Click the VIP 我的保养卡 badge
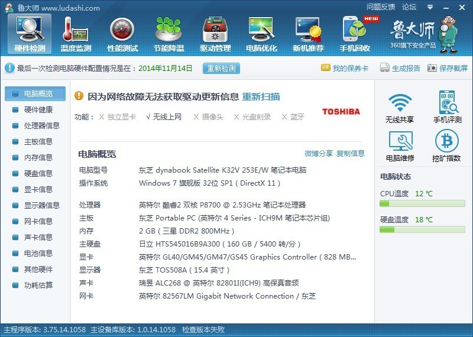 click(345, 68)
